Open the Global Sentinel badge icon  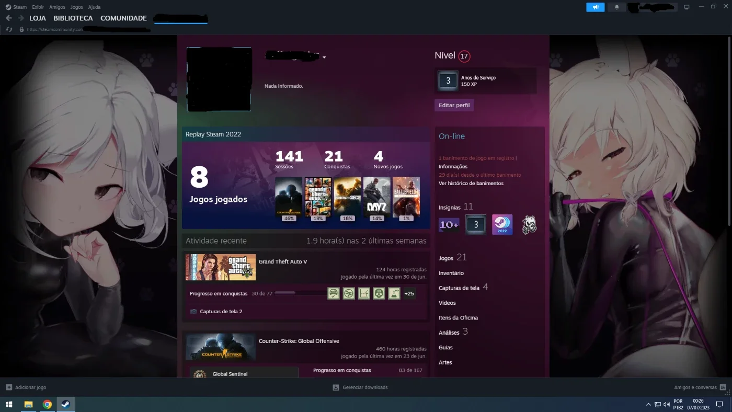[199, 374]
